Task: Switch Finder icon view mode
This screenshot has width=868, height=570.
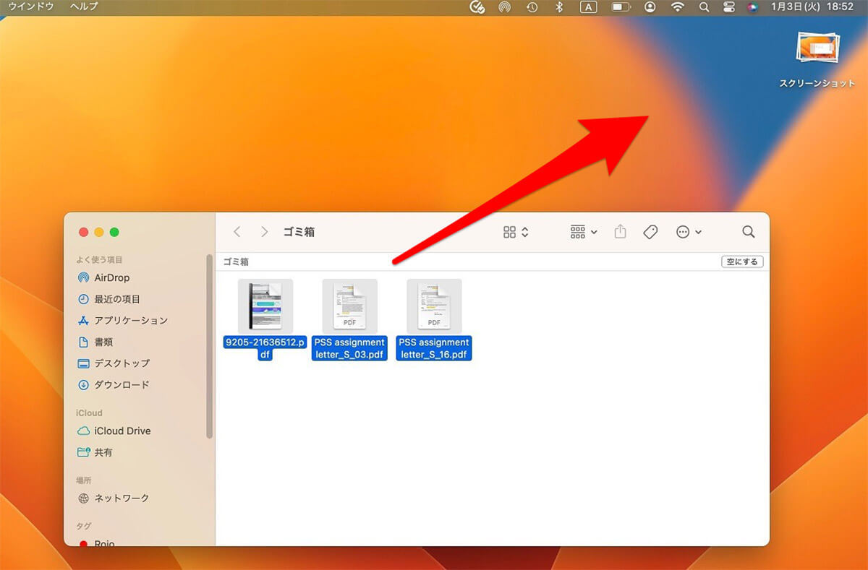Action: 516,232
